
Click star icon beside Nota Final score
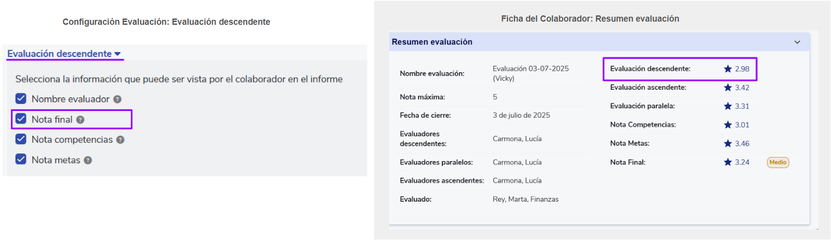pos(728,162)
